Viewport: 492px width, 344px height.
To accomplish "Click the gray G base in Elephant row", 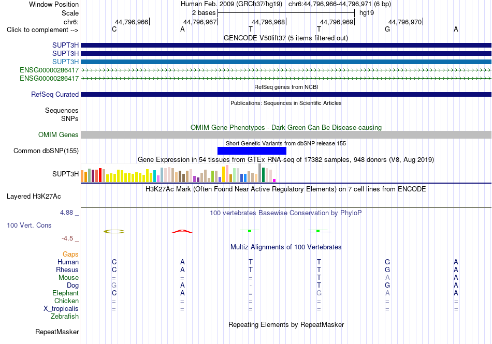I will [x=319, y=293].
